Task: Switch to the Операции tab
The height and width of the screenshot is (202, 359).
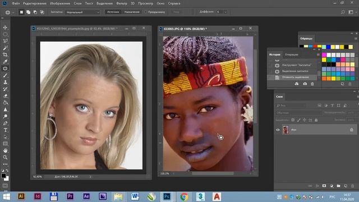Action: tap(292, 54)
